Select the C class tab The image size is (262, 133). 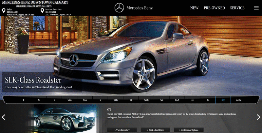pos(39,100)
